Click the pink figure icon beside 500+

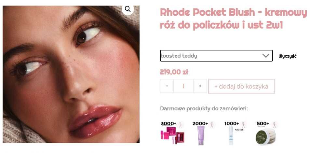275,125
